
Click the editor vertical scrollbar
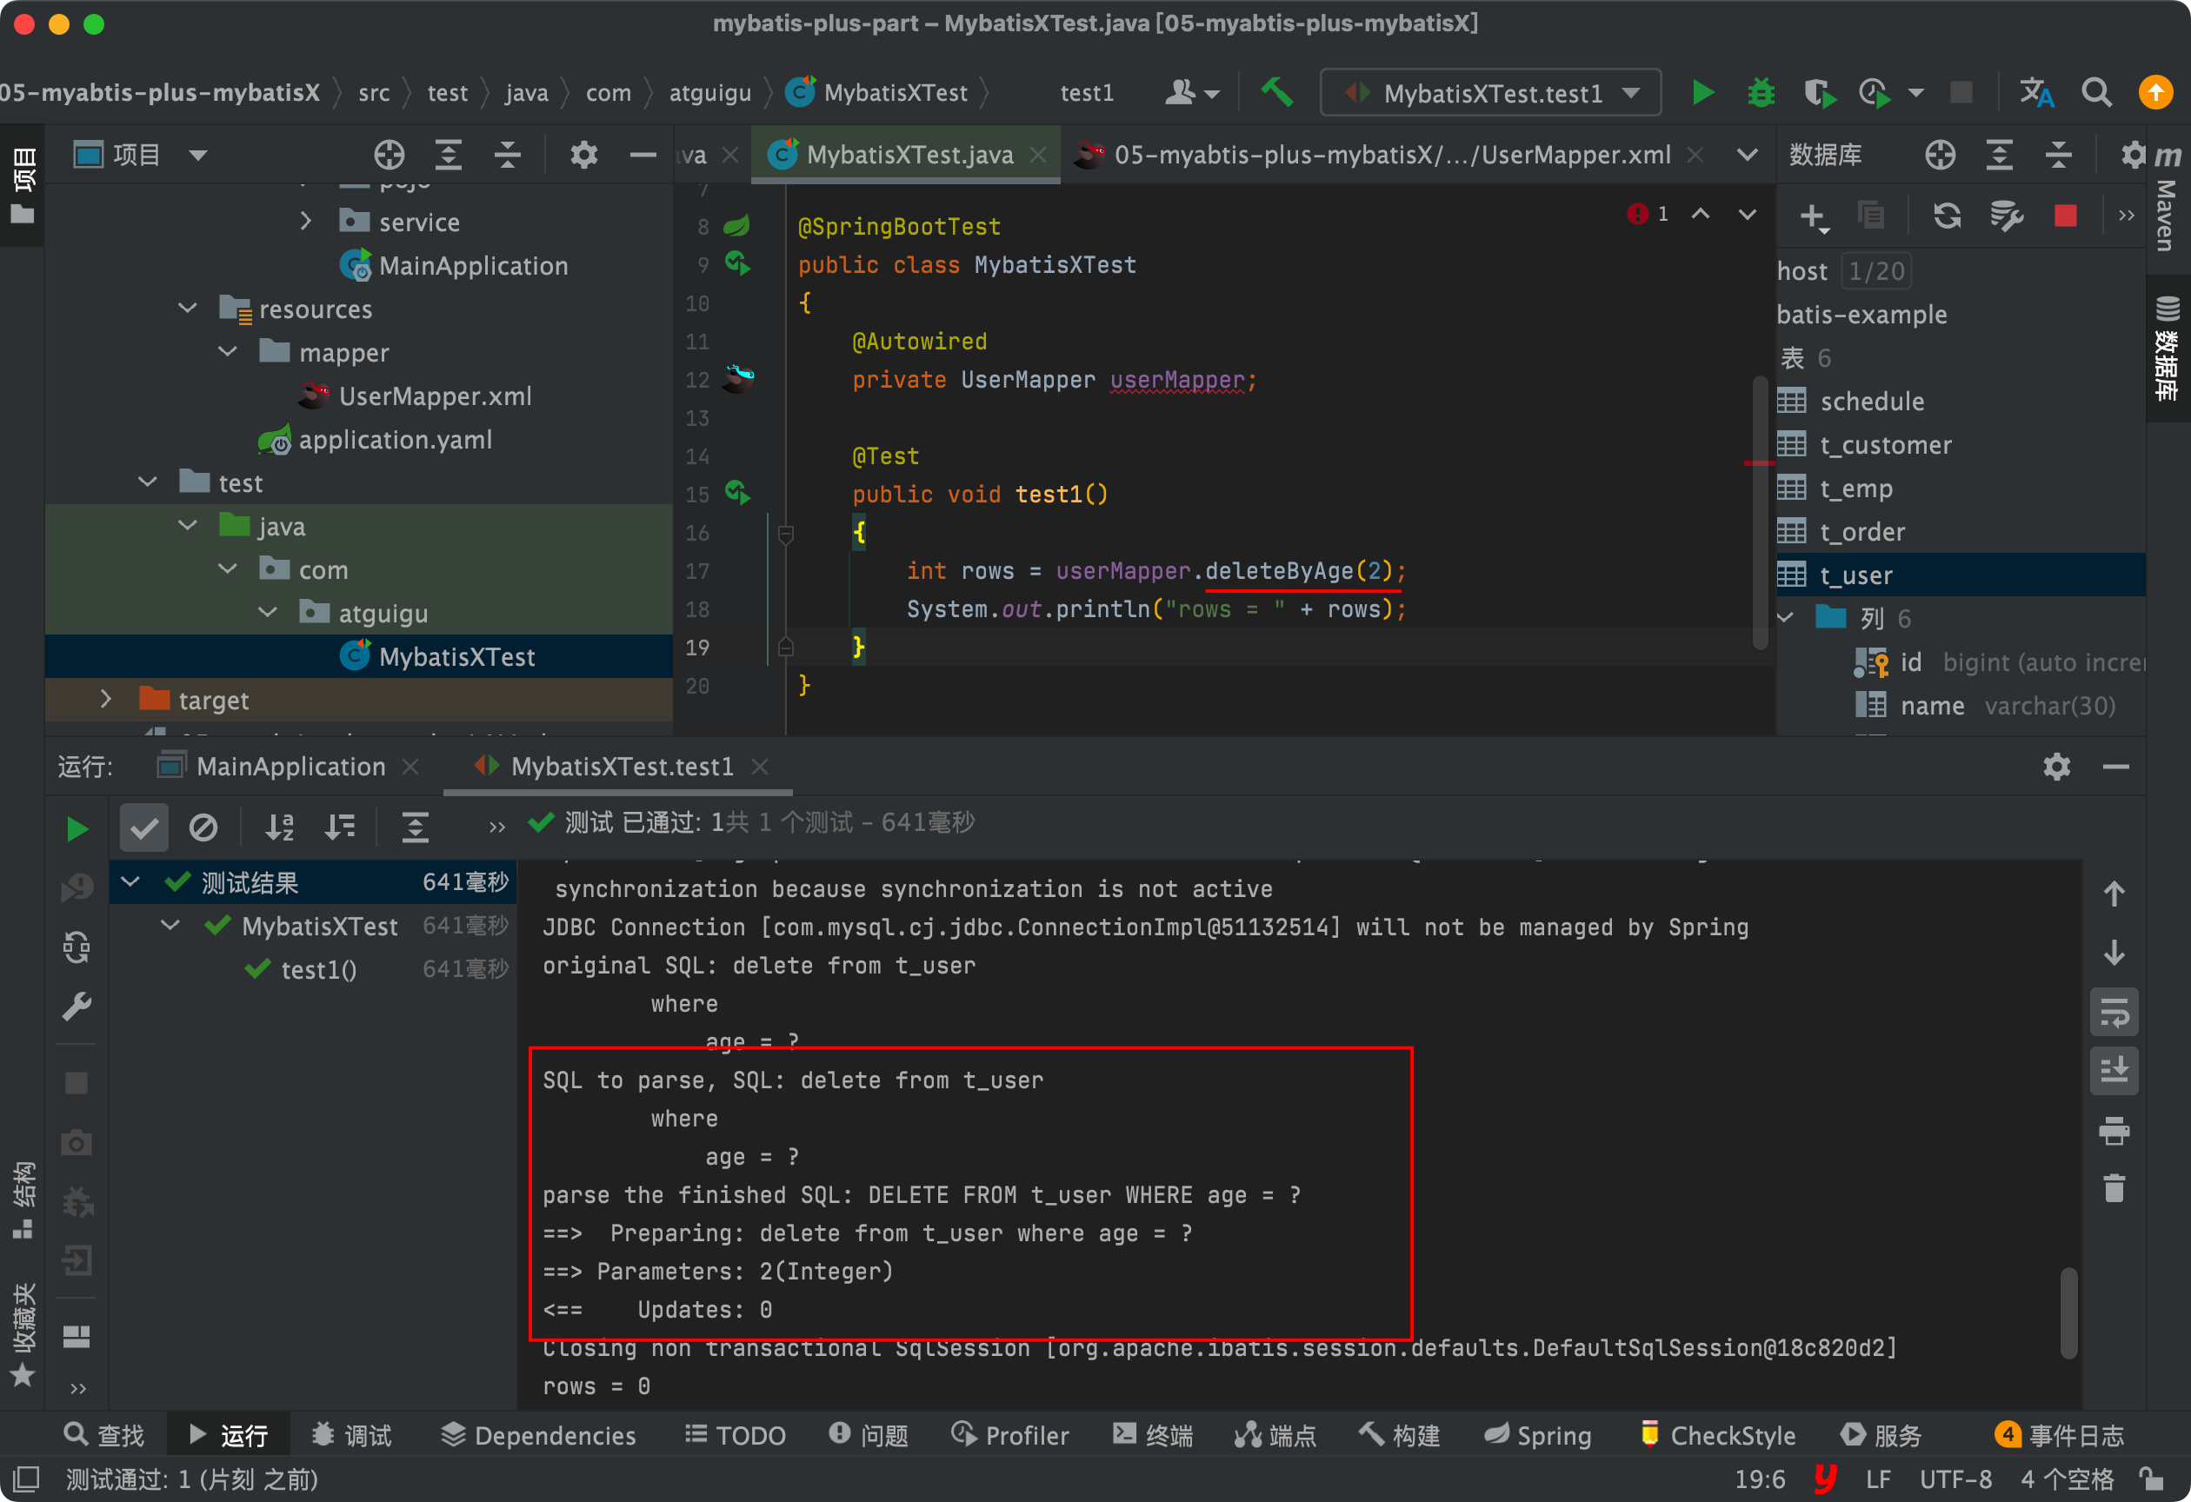(x=1760, y=514)
